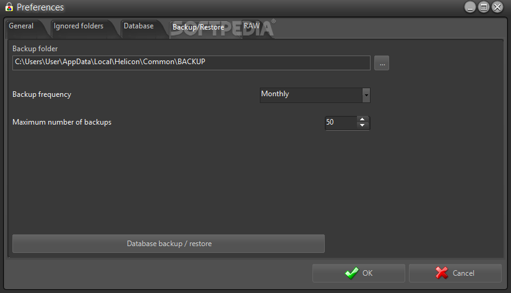
Task: Maximize the Preferences window
Action: click(x=484, y=7)
